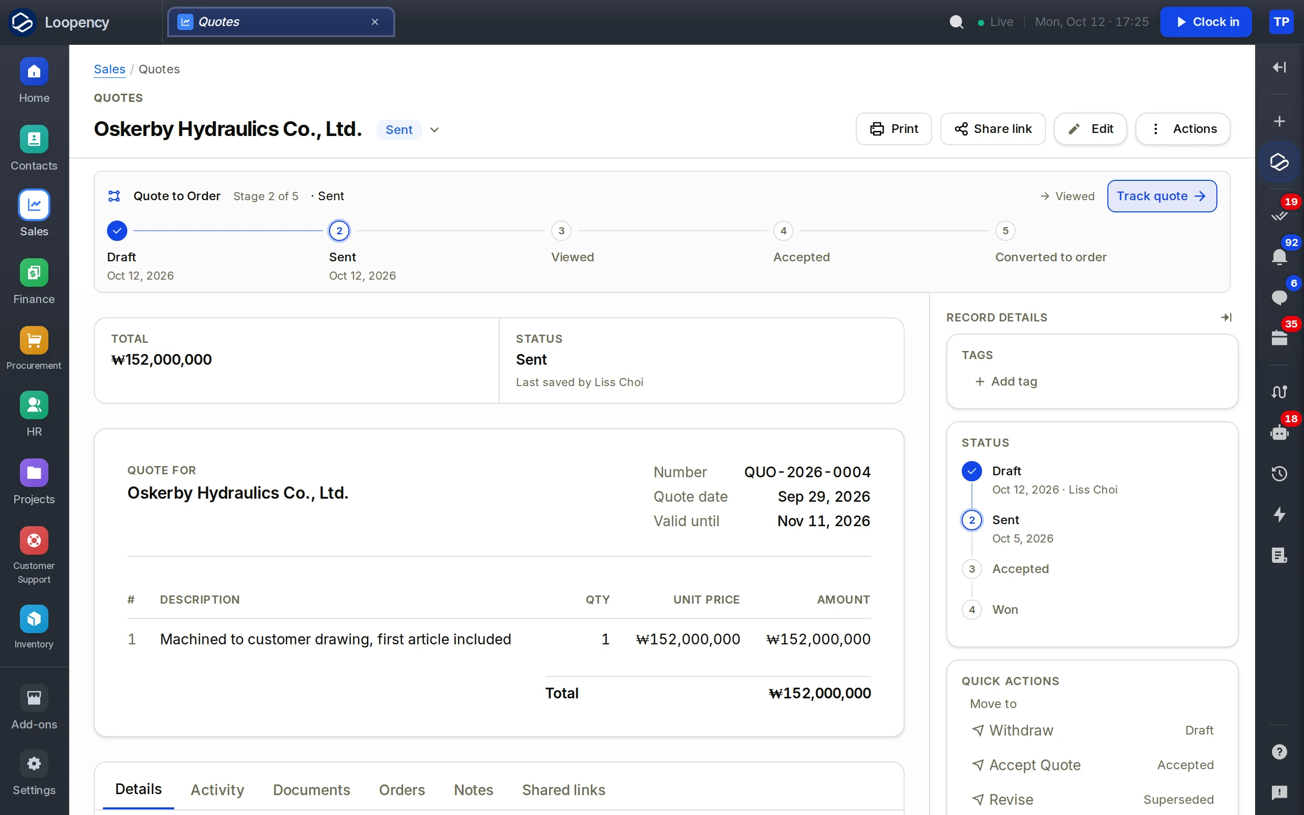The width and height of the screenshot is (1304, 815).
Task: Open the robot assistant icon with 18 badge
Action: tap(1279, 433)
